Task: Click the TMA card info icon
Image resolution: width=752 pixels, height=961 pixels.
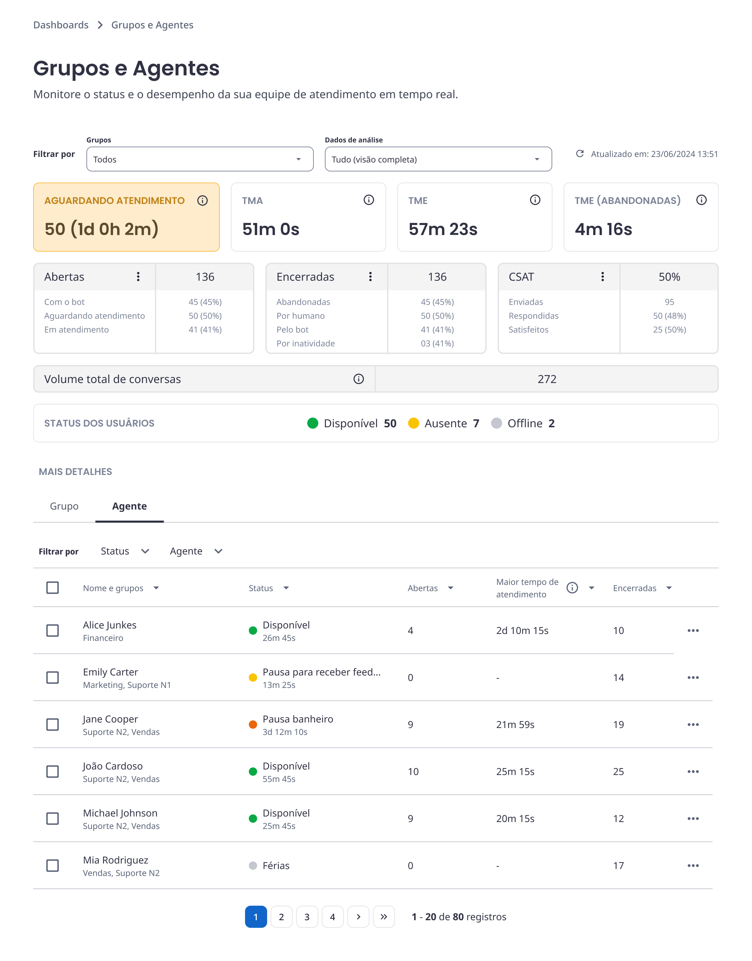Action: [368, 200]
